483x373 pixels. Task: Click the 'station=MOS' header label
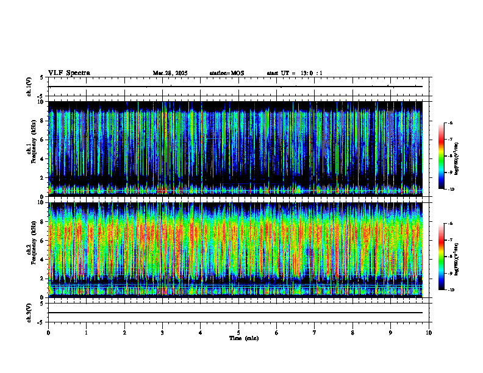(227, 73)
